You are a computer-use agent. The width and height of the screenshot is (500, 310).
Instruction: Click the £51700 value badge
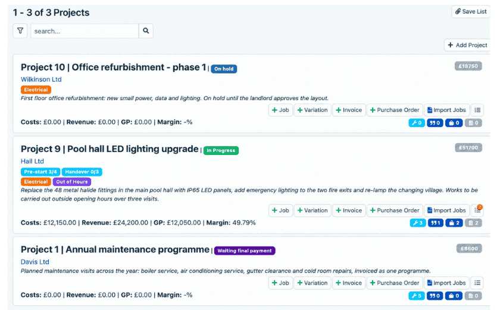468,148
